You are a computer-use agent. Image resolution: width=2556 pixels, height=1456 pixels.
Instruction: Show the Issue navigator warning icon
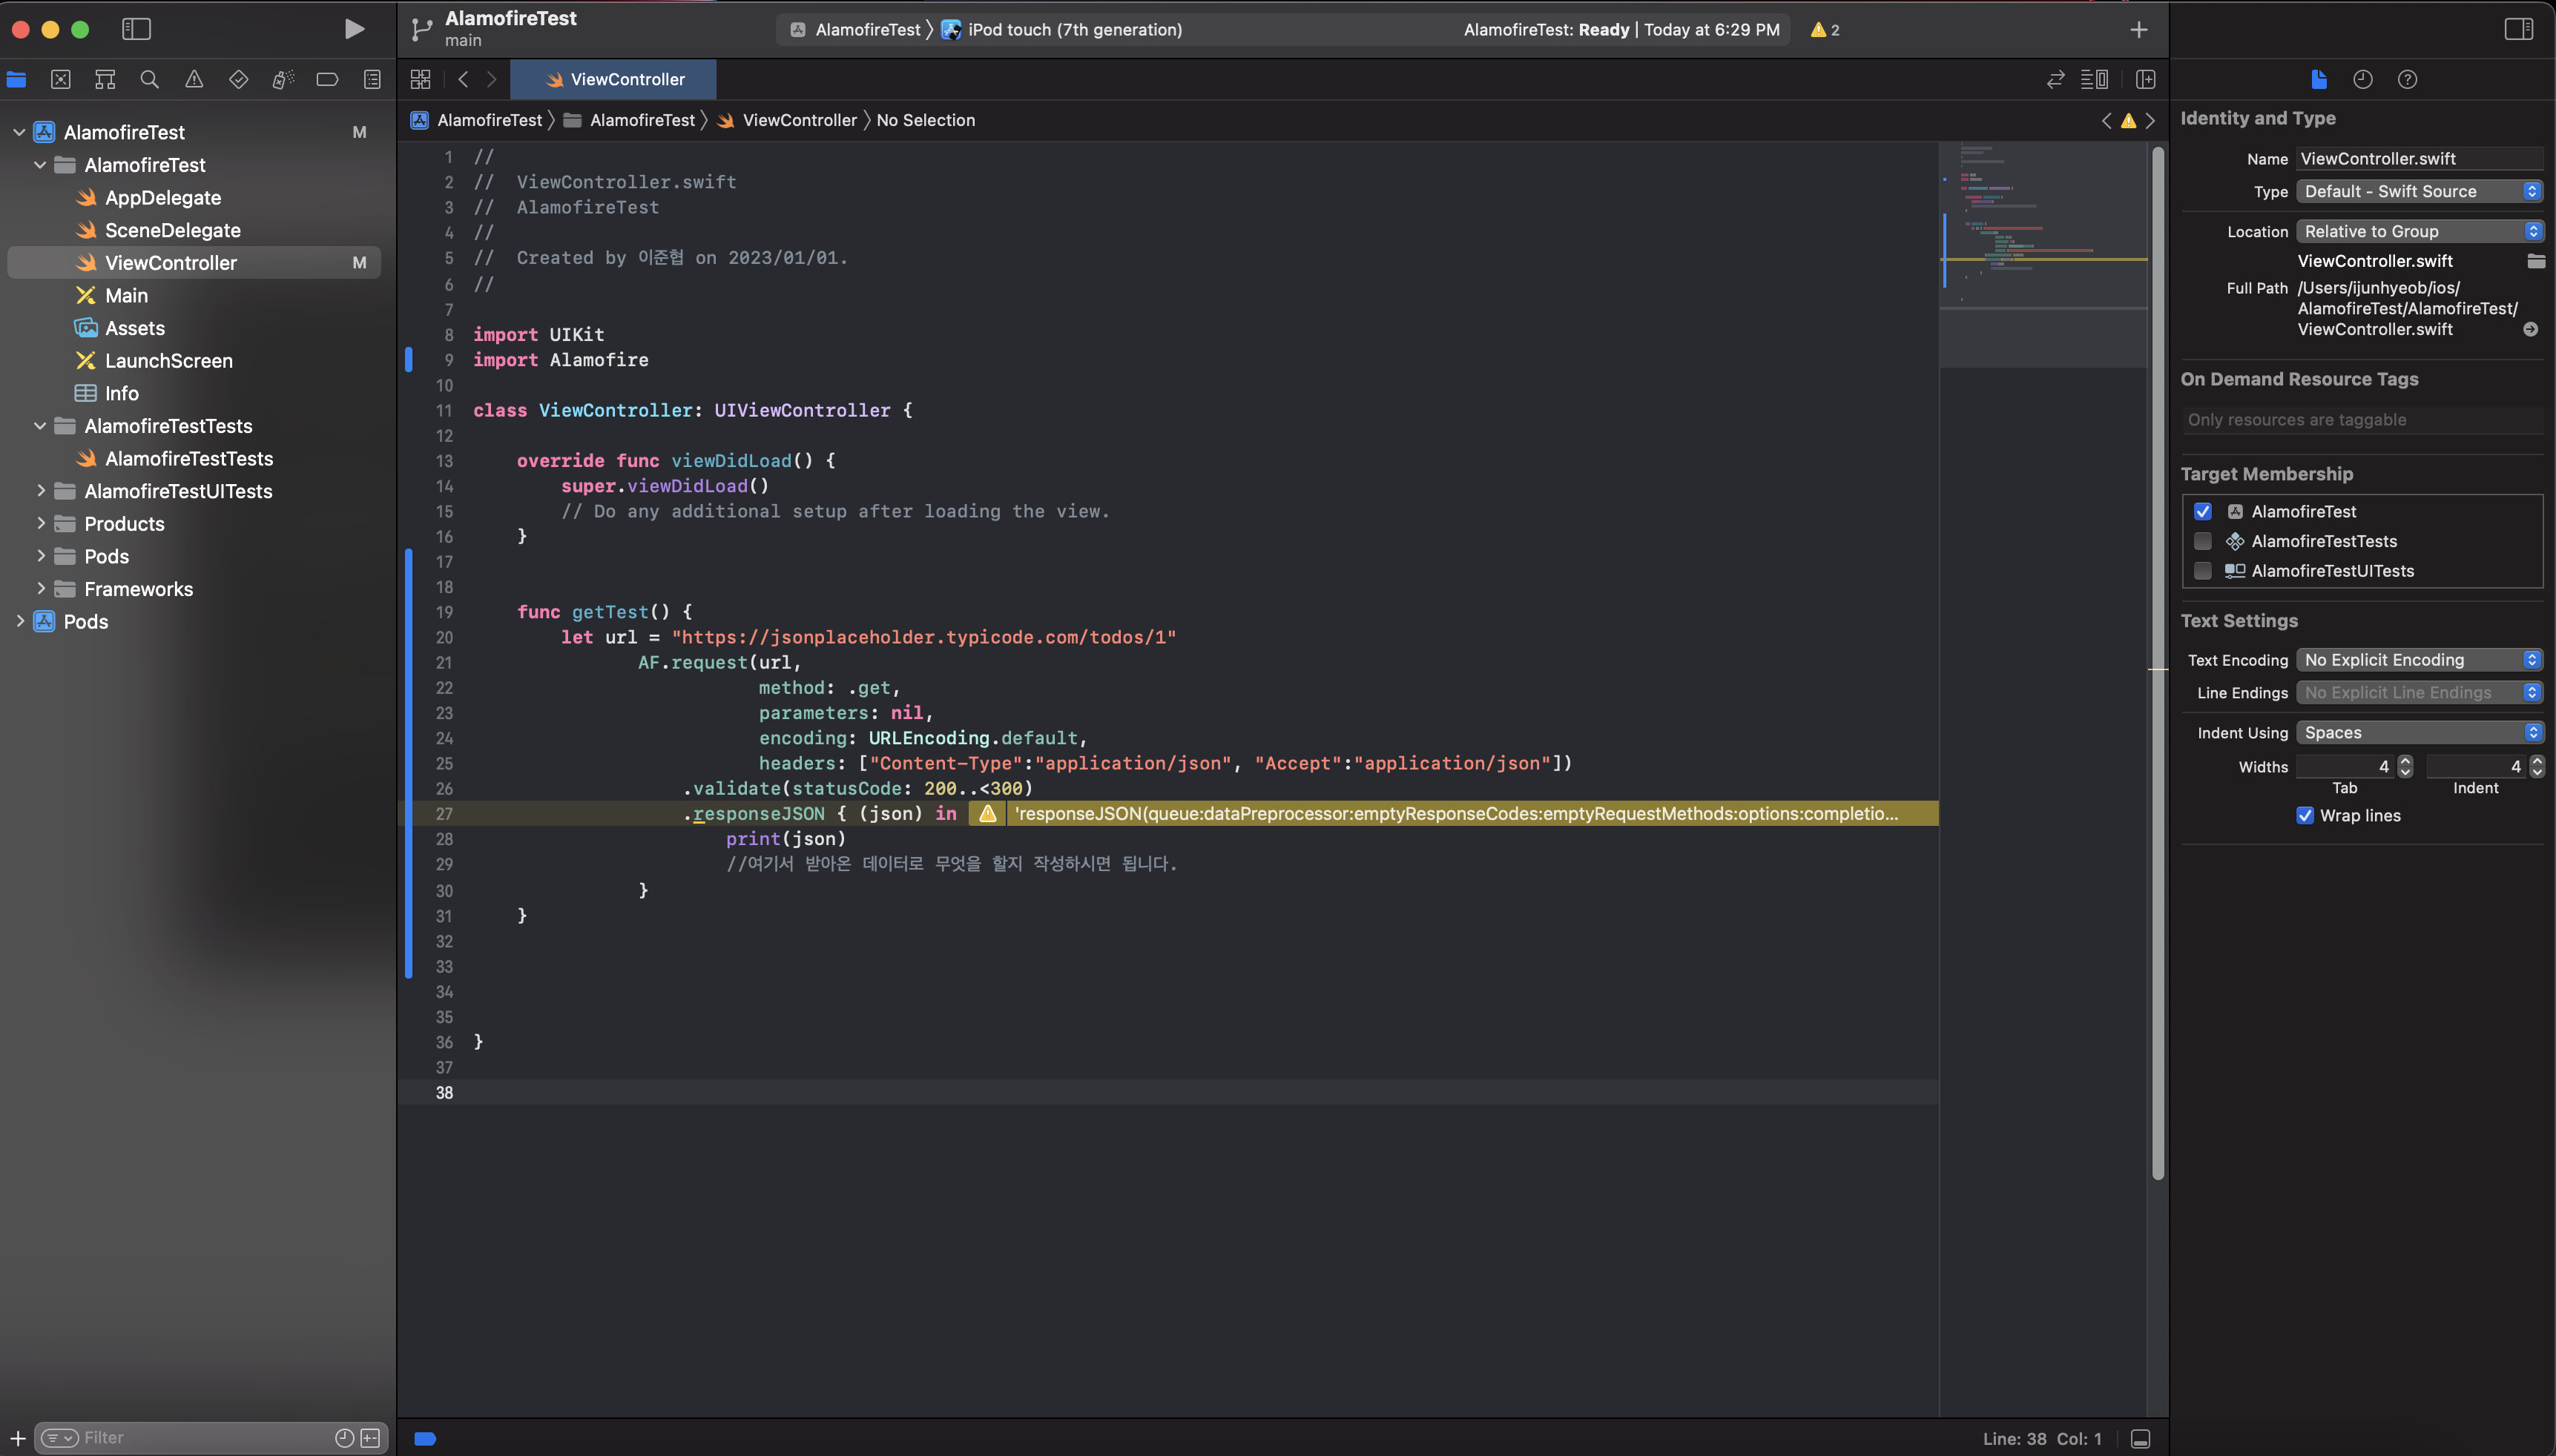(194, 79)
